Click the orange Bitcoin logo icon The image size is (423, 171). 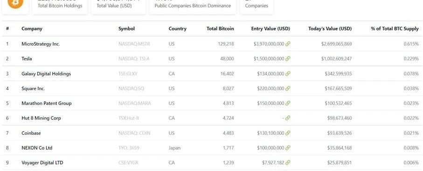pos(15,3)
